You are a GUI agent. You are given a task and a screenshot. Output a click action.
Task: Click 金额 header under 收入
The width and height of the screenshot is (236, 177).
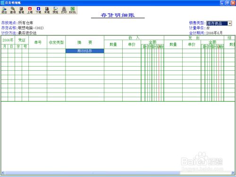[x=152, y=42]
